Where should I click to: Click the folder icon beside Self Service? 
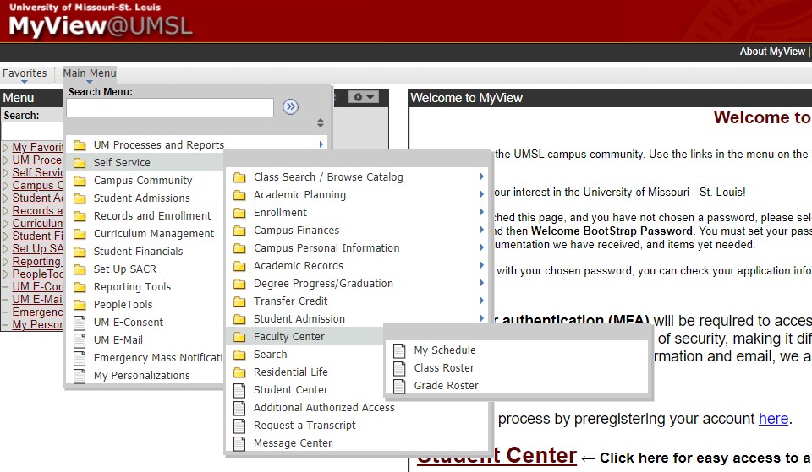tap(80, 163)
